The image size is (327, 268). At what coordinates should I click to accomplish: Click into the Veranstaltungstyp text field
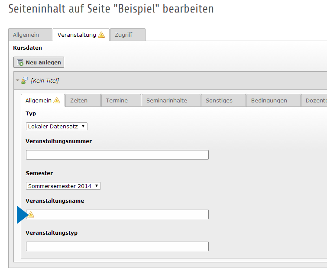117,246
